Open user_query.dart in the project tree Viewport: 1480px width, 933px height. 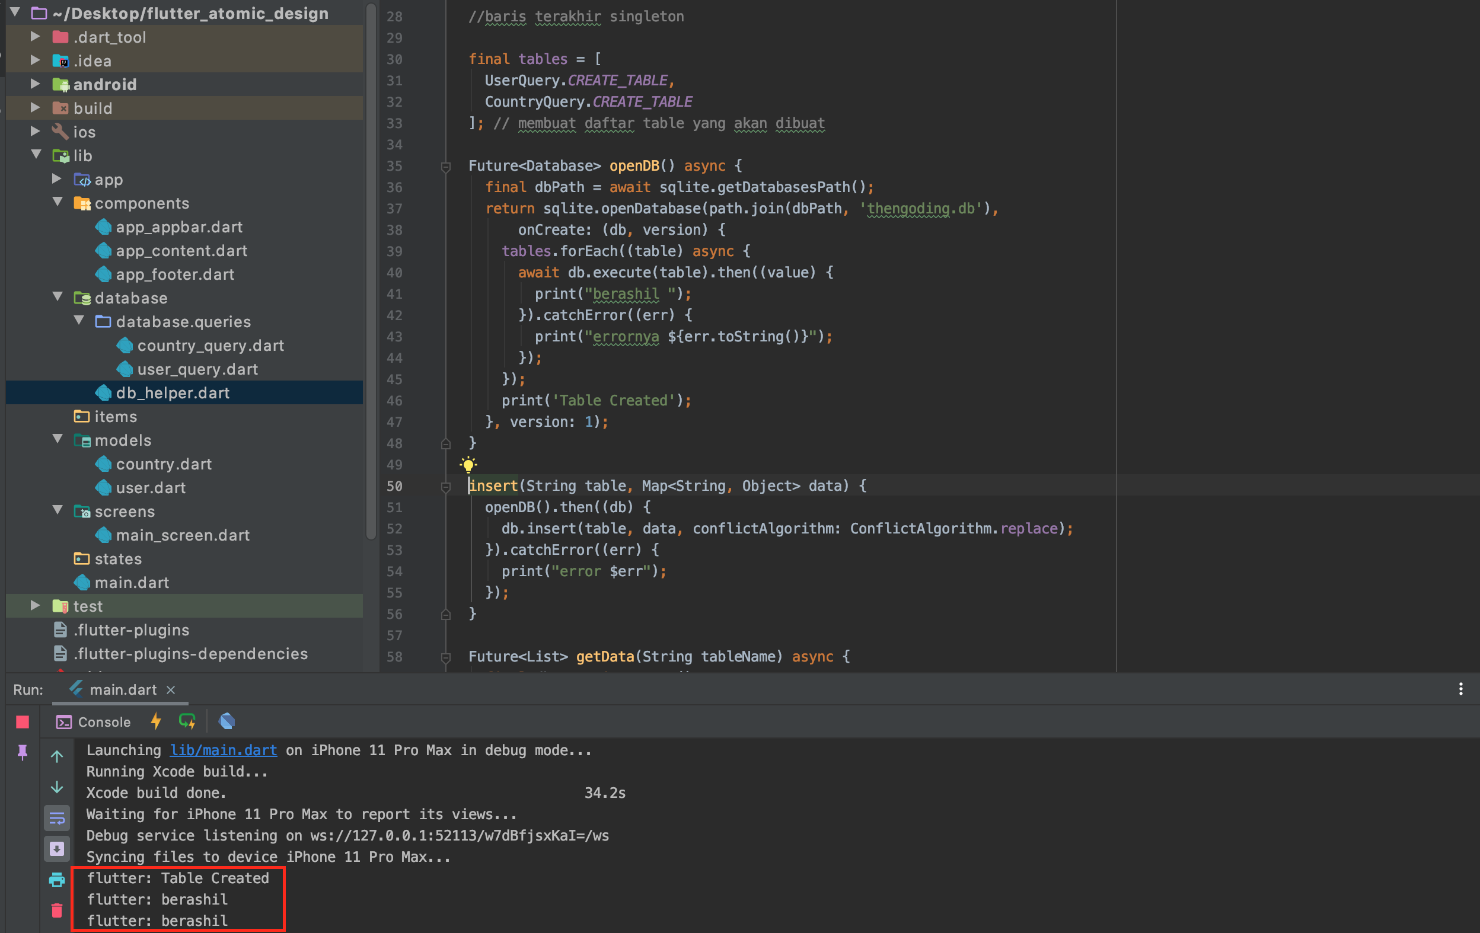point(197,369)
